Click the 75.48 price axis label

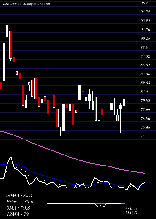click(x=145, y=127)
